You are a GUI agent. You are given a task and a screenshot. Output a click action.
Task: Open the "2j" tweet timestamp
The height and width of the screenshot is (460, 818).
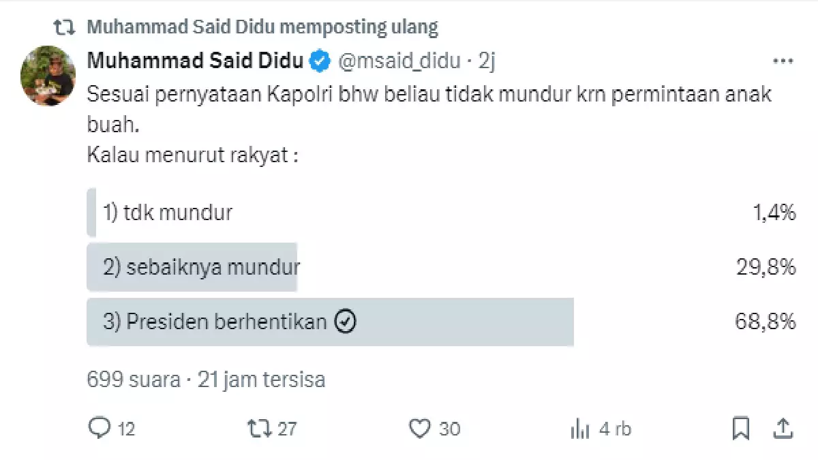tap(486, 61)
